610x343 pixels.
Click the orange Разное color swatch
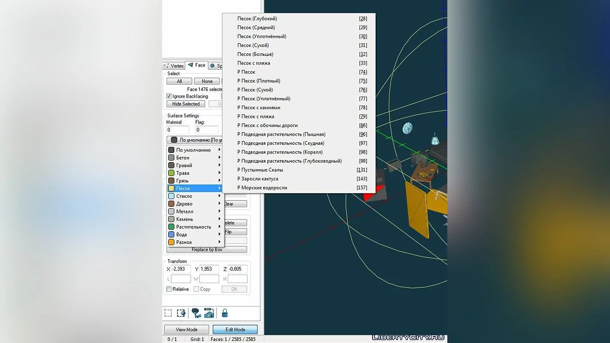171,242
